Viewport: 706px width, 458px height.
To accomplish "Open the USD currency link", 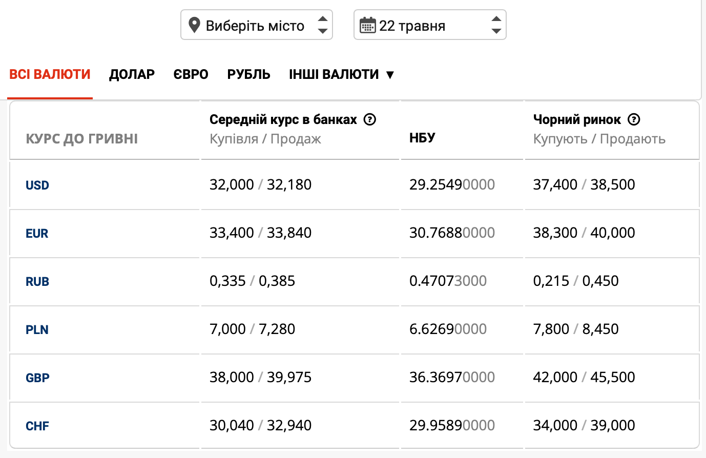I will [x=37, y=185].
